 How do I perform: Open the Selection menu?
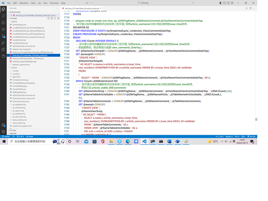(24, 3)
